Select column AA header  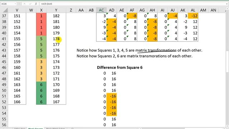pos(81,10)
